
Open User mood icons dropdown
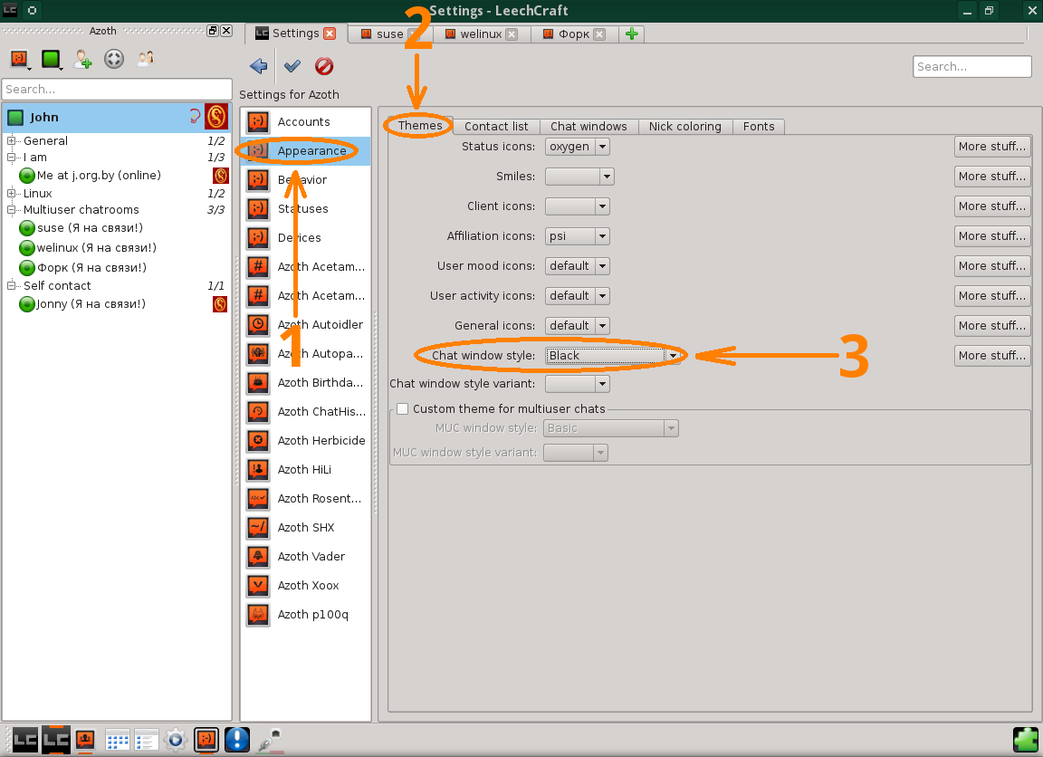pos(578,266)
